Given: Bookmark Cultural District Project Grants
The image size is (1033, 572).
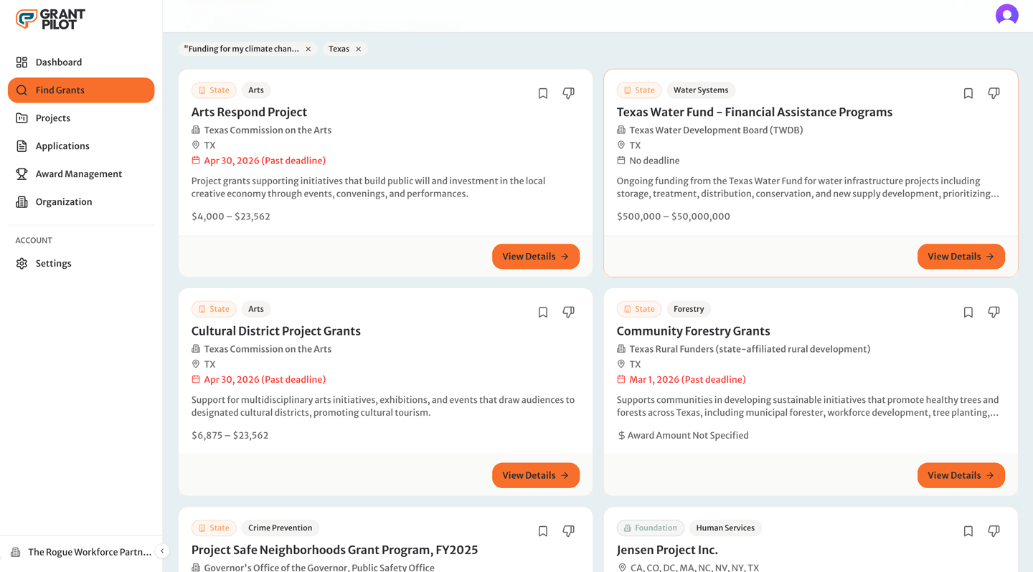Looking at the screenshot, I should click(x=543, y=313).
